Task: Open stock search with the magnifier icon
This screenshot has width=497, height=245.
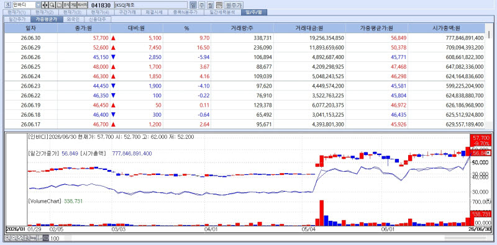Action: point(52,5)
